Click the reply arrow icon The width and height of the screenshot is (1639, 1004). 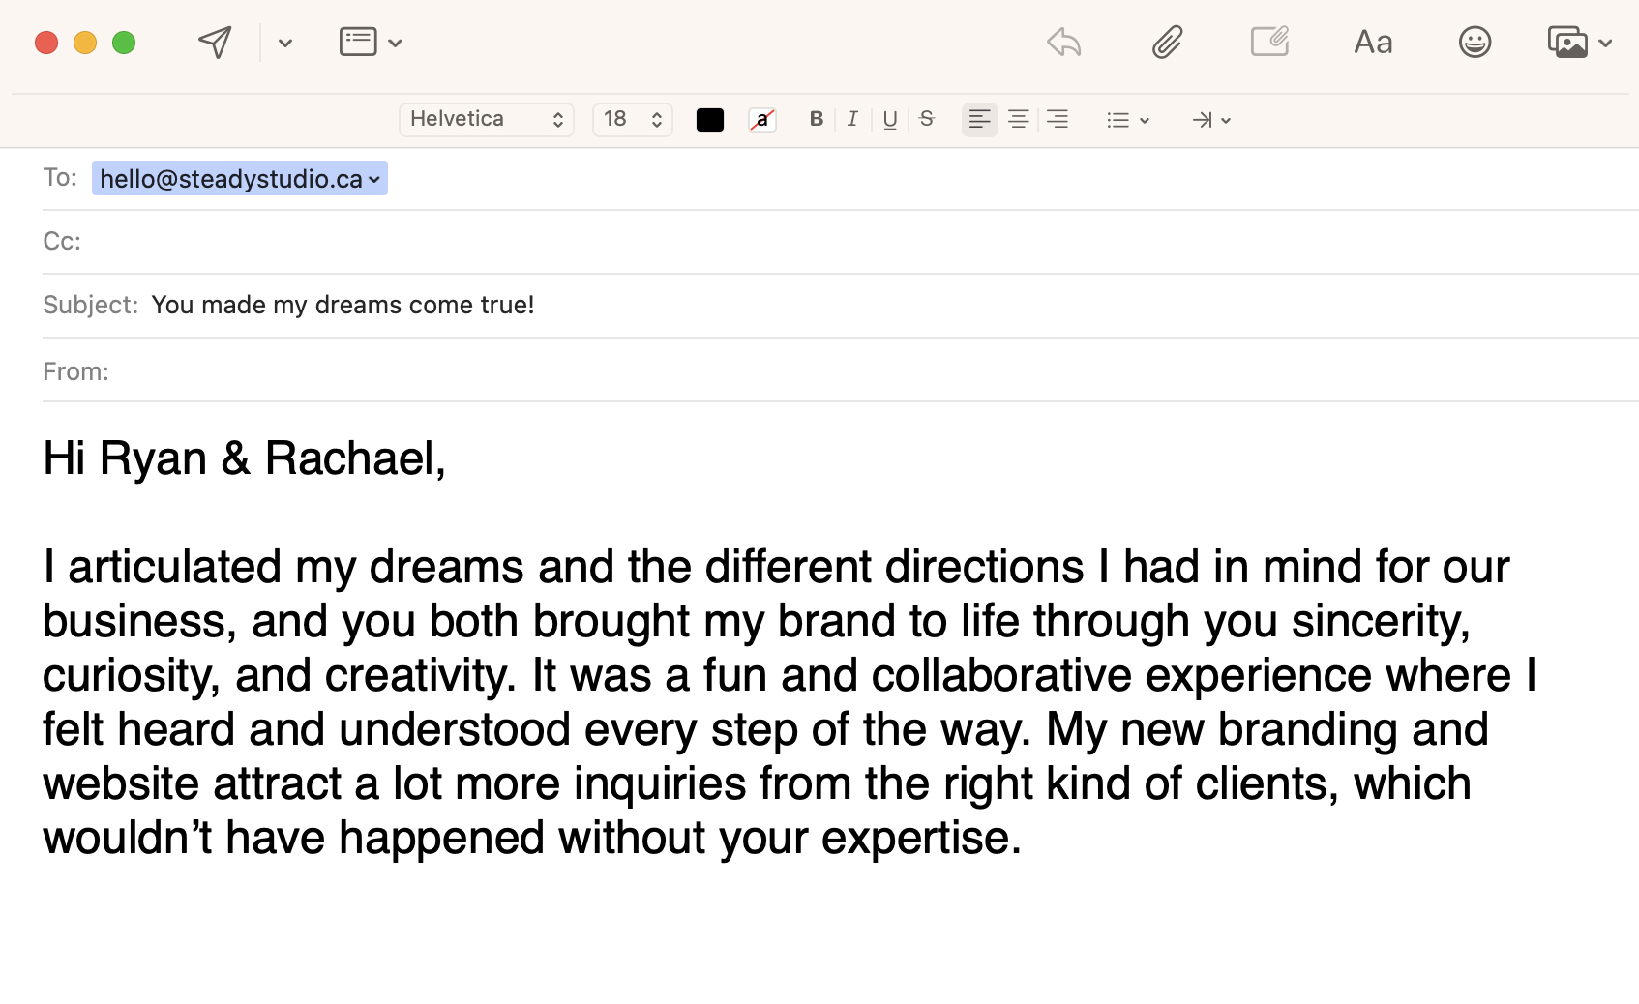click(1064, 43)
